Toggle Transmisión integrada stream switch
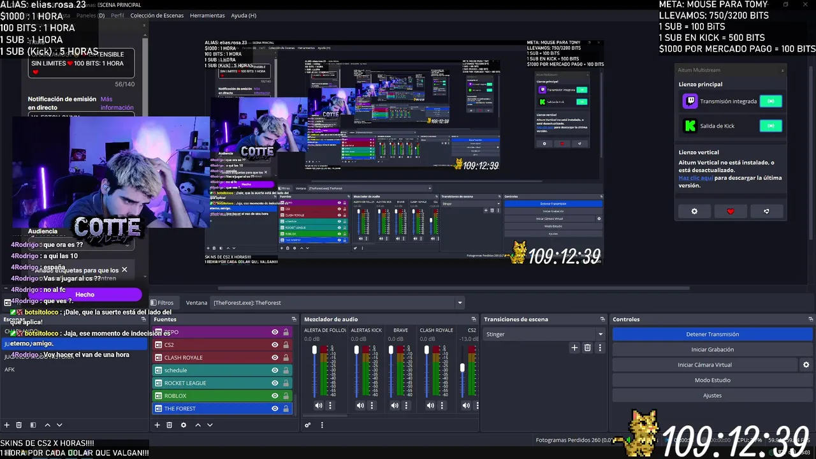816x459 pixels. click(x=771, y=101)
